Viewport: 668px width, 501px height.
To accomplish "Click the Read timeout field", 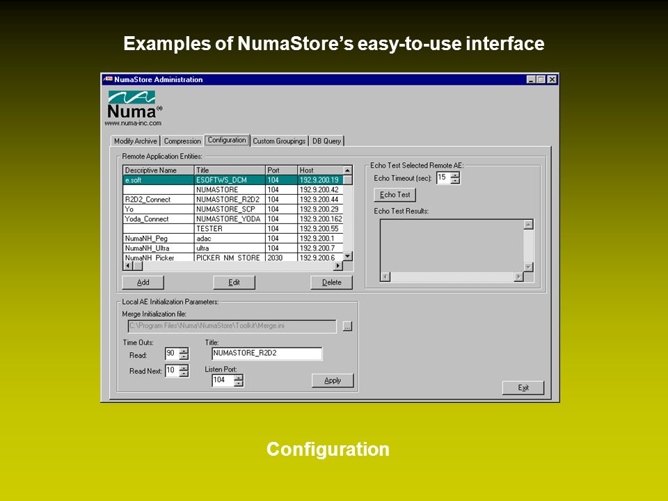I will pos(172,353).
